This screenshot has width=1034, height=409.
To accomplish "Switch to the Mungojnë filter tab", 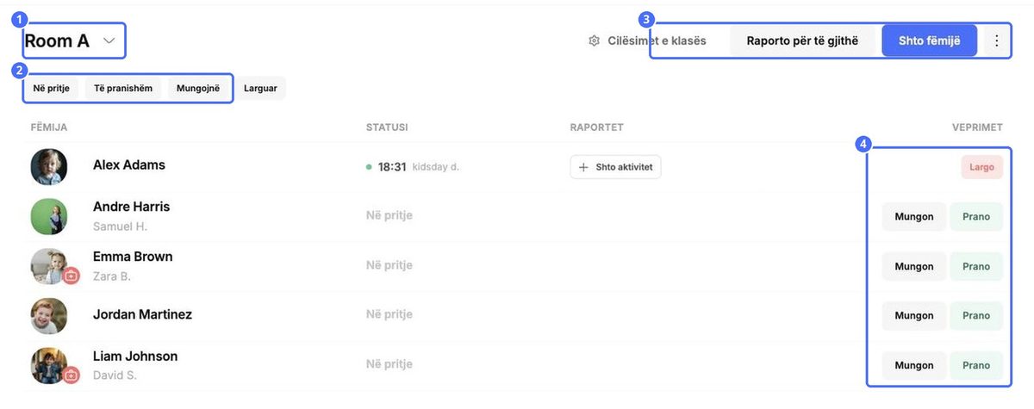I will 198,88.
